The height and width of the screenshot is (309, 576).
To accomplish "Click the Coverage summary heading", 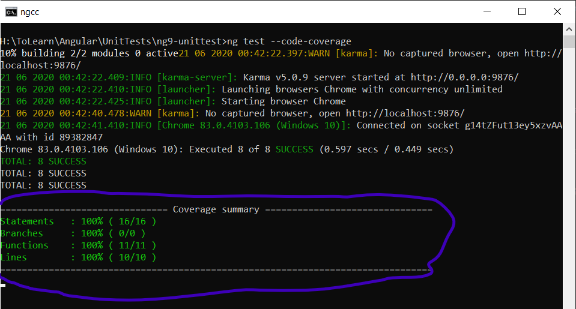I will click(x=216, y=209).
